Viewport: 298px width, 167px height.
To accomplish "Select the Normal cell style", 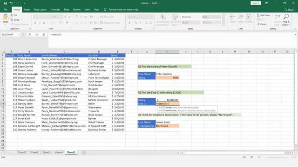I will 190,17.
